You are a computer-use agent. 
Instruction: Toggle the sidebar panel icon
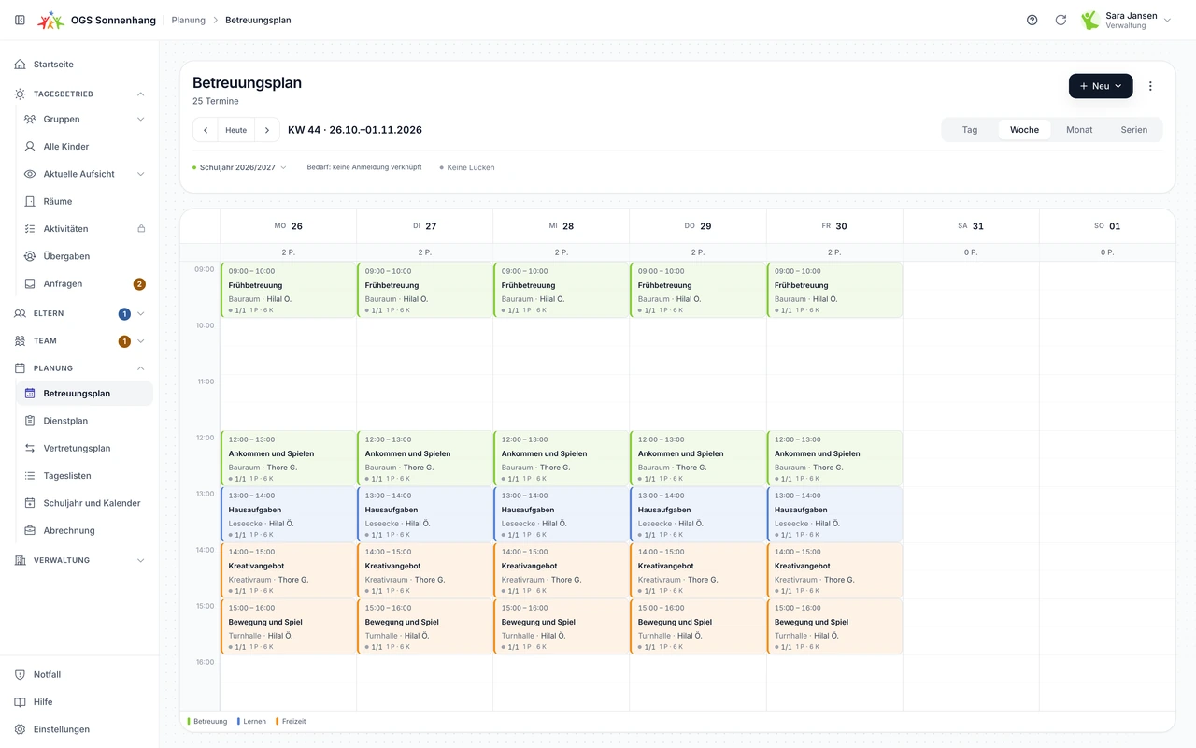[20, 20]
